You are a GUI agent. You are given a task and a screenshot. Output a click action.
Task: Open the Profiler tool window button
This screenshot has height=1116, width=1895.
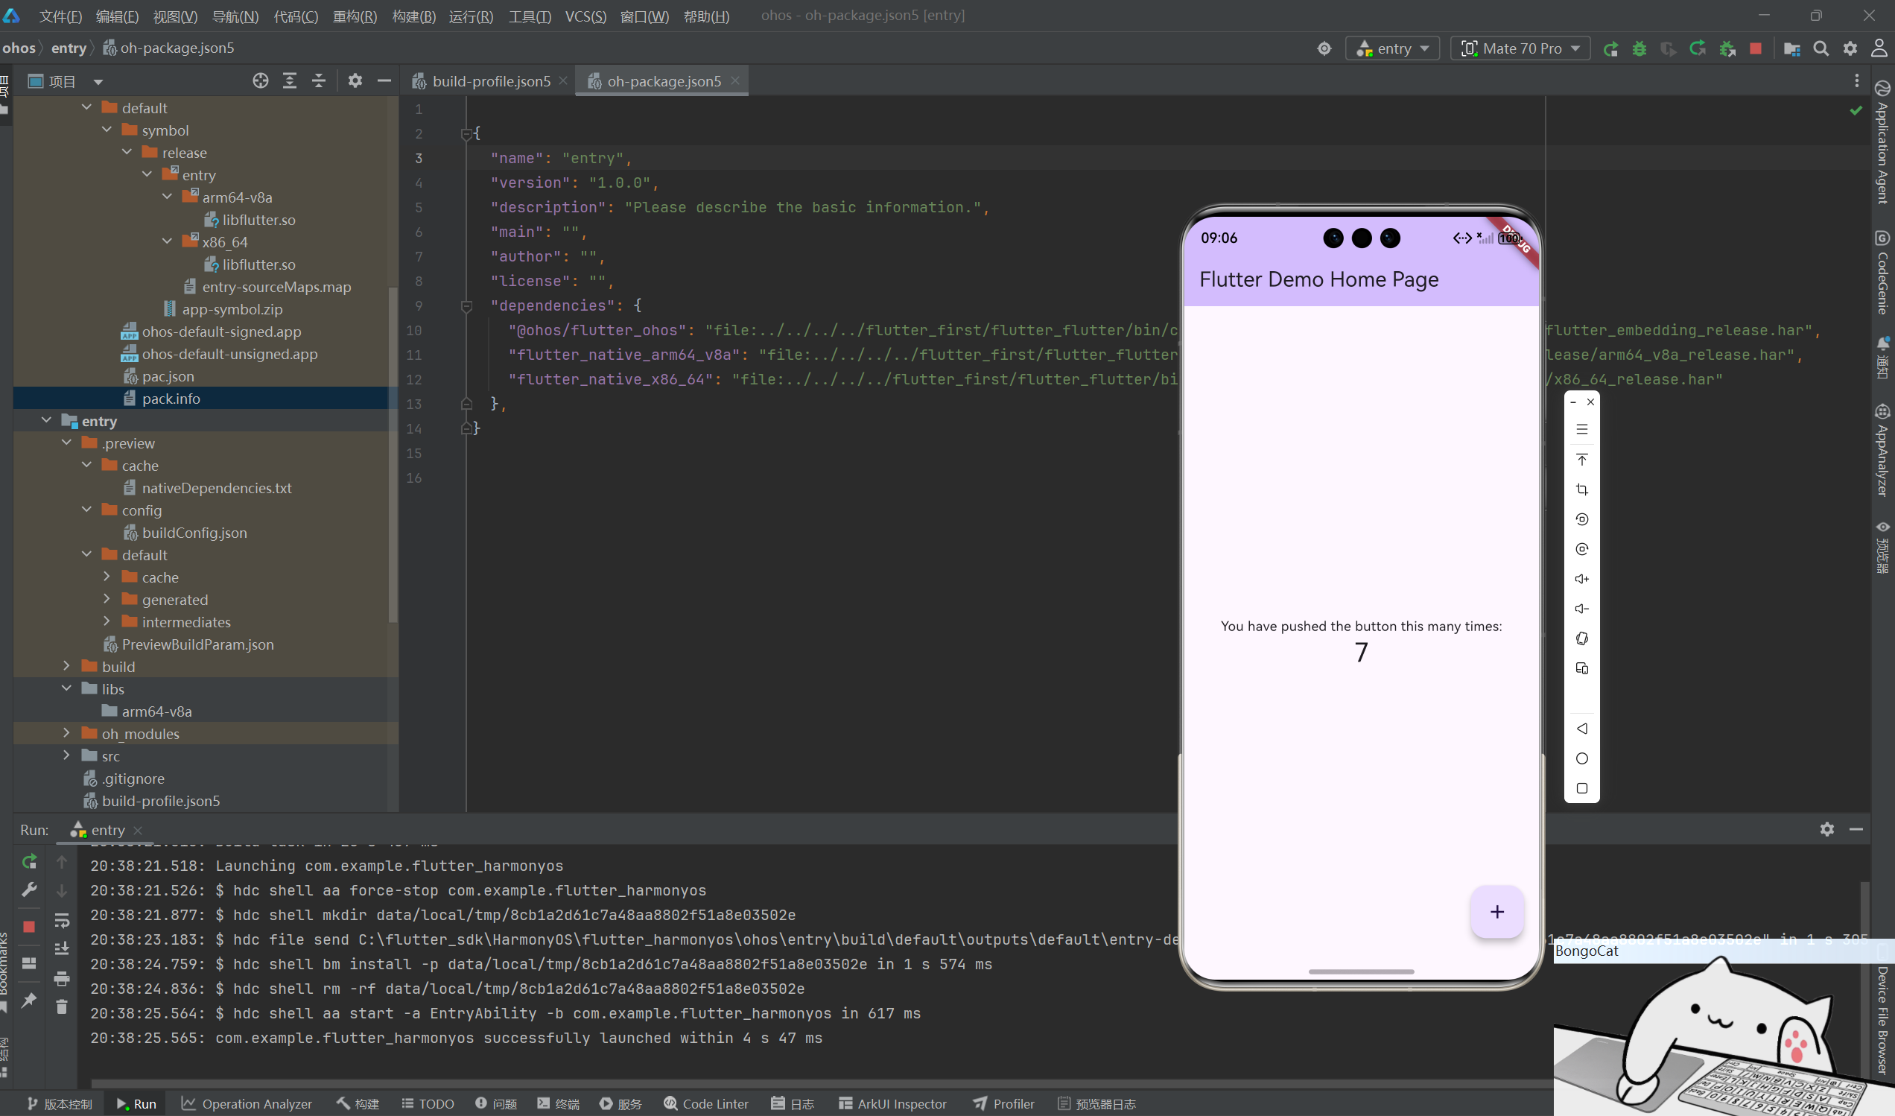[x=1004, y=1103]
